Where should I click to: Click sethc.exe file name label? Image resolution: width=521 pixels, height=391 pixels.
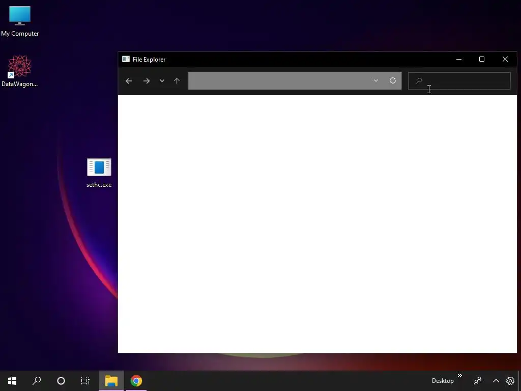(x=99, y=185)
